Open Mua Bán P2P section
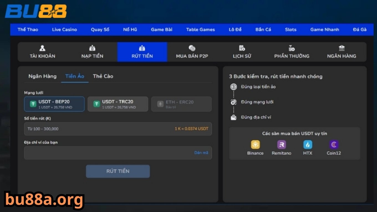Viewport: 377px width, 212px height. pos(192,52)
